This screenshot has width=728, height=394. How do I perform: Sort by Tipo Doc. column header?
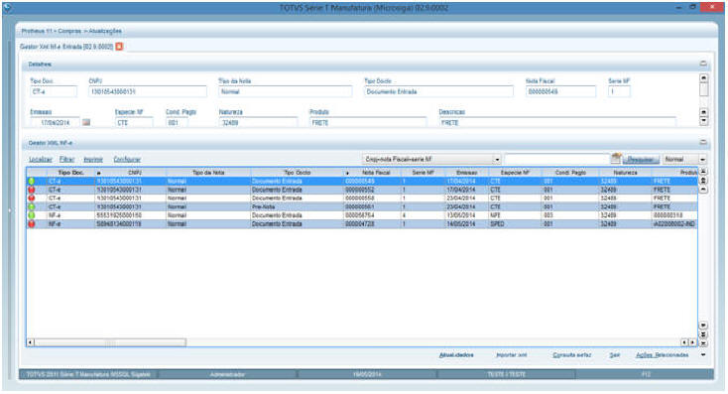pos(70,173)
